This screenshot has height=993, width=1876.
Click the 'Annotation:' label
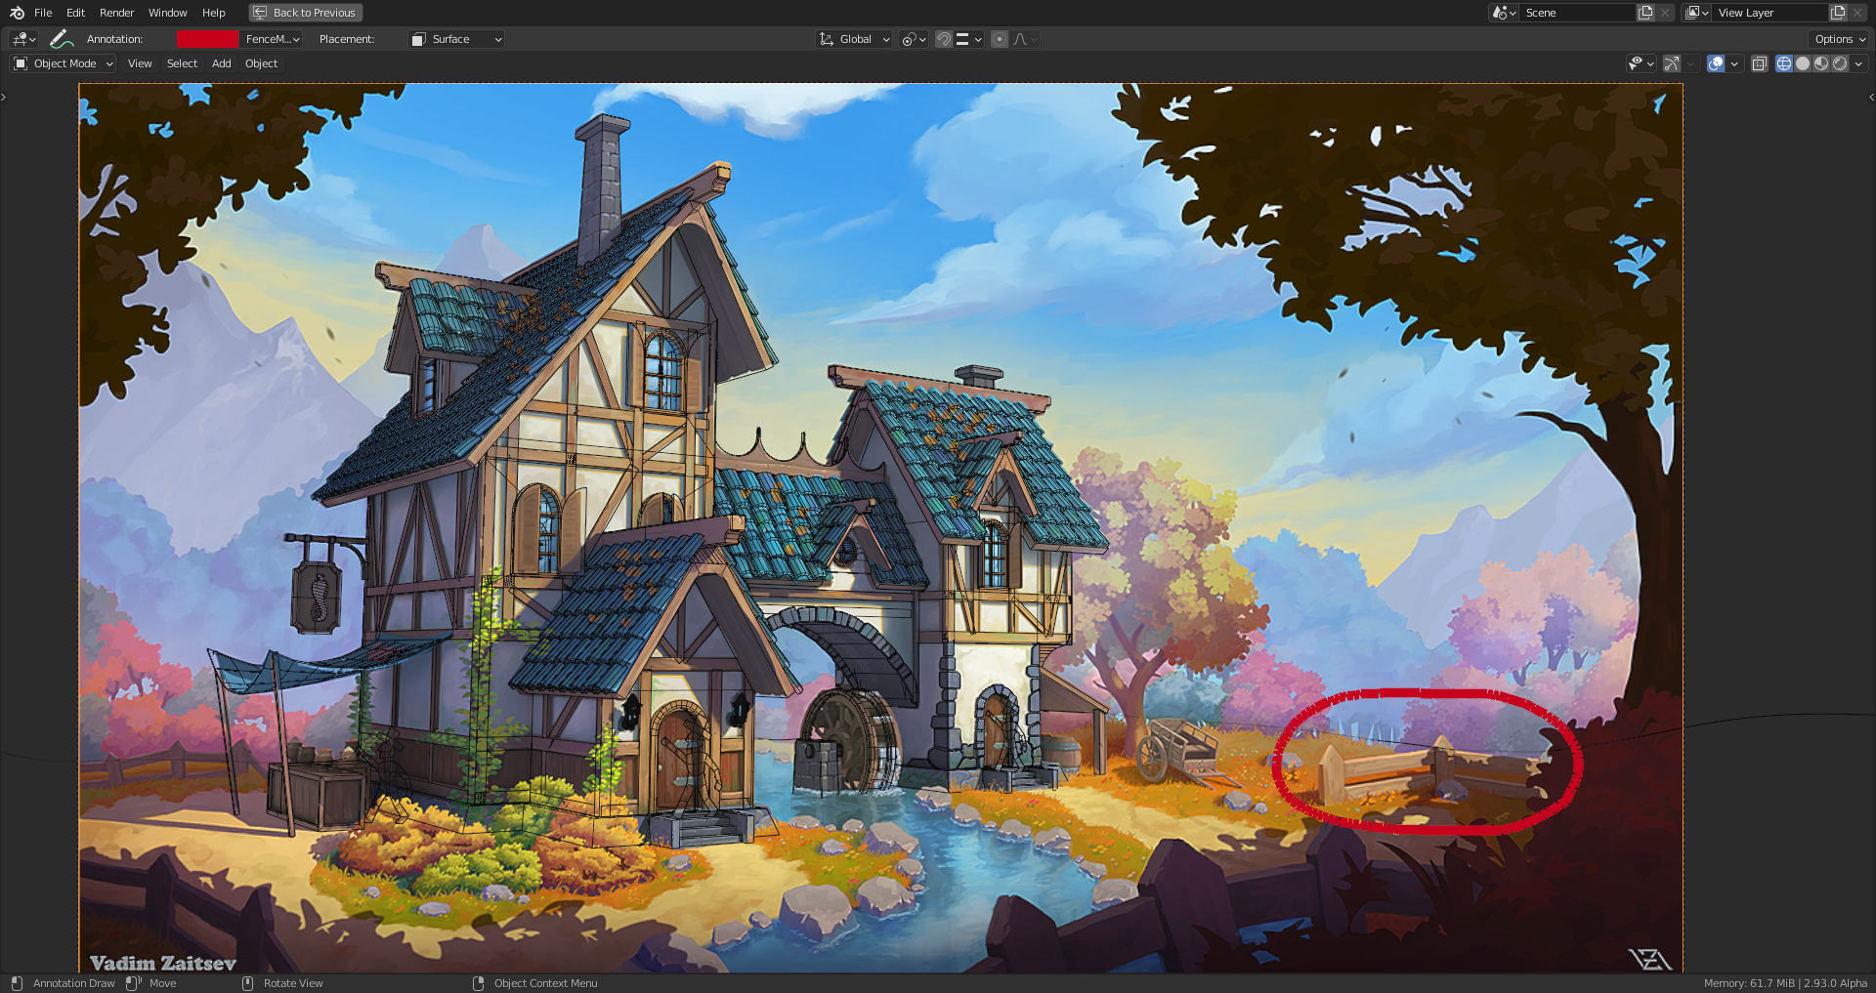point(114,39)
